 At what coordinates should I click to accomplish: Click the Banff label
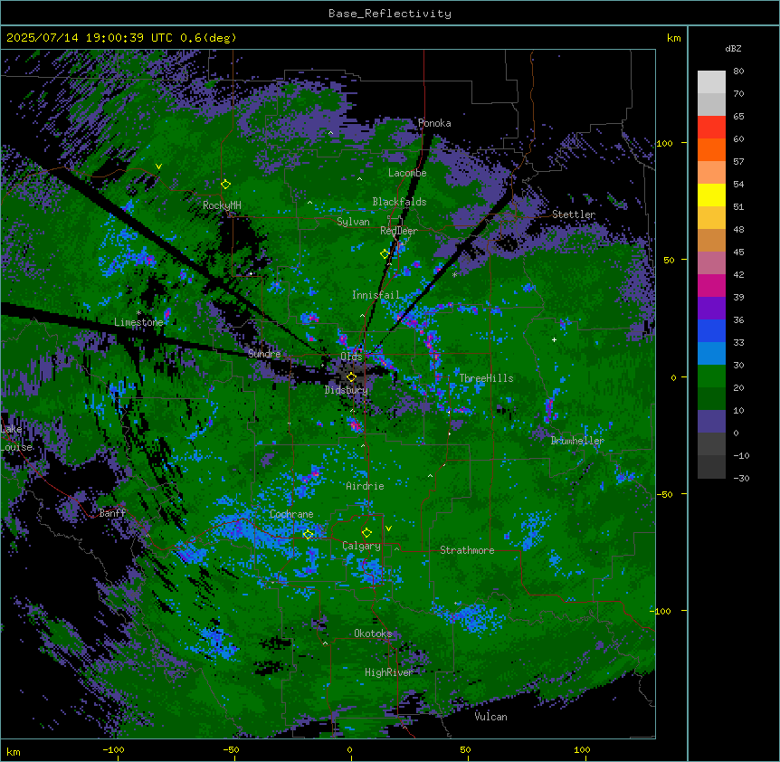click(112, 513)
